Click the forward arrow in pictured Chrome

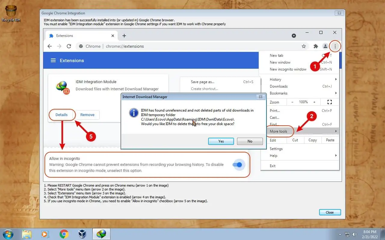59,46
